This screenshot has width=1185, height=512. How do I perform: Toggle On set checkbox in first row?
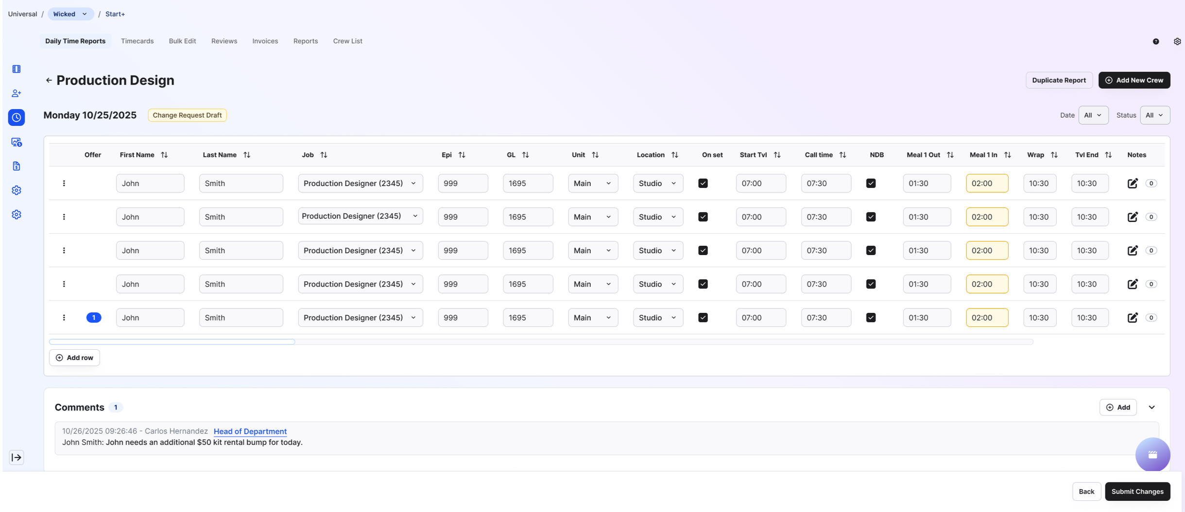tap(703, 183)
